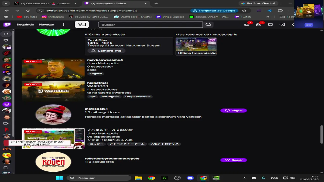Close the metropole - Twitch tab
Image resolution: width=324 pixels, height=182 pixels.
(145, 3)
